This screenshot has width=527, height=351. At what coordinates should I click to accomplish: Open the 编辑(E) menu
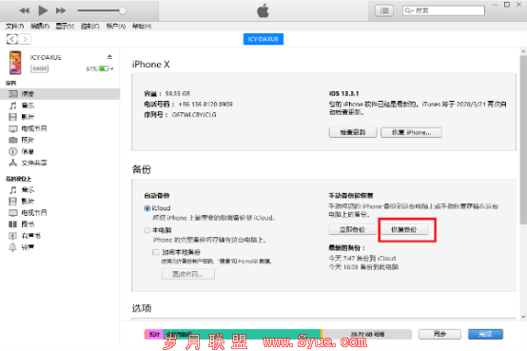(40, 27)
